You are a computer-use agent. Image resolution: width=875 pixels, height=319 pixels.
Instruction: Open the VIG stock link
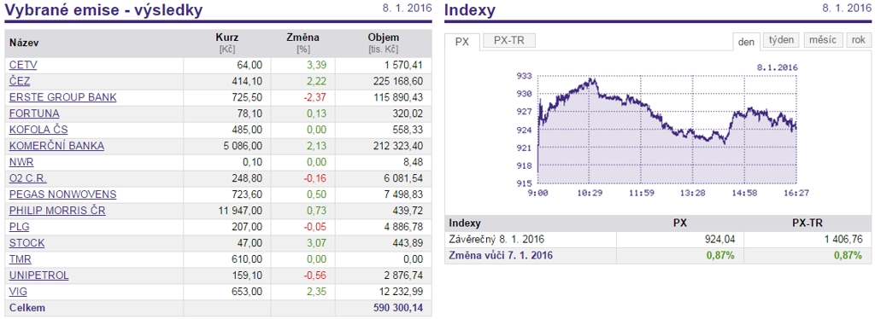point(19,292)
